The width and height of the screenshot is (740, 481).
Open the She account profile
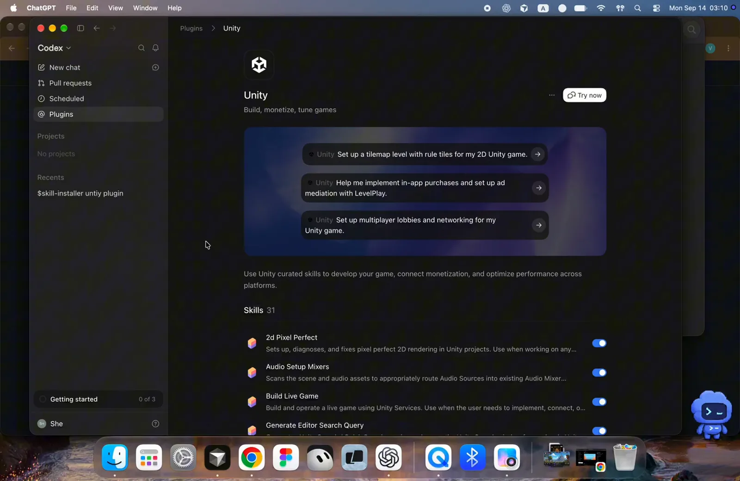[50, 424]
